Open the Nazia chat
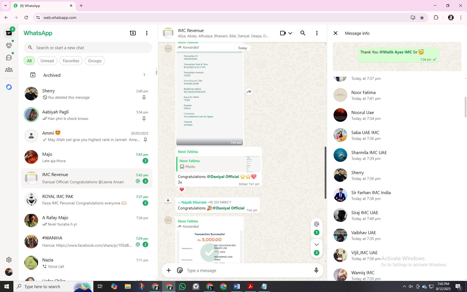Screen dimensions: 467x292 tap(87, 263)
